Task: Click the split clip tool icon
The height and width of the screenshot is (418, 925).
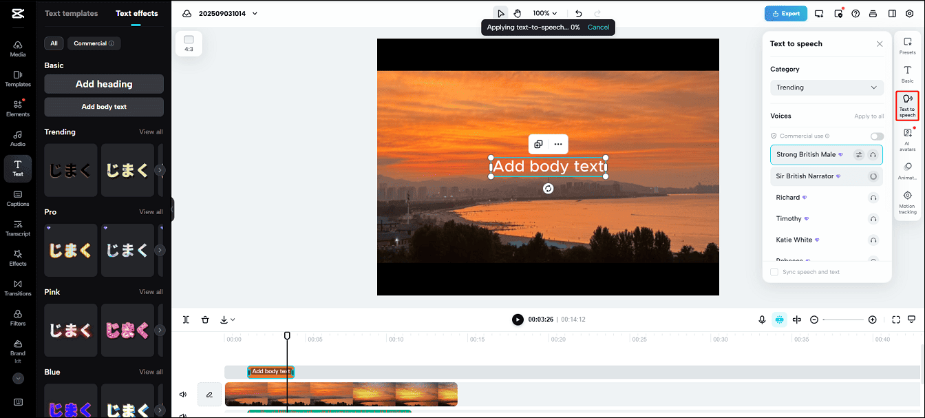Action: click(186, 320)
